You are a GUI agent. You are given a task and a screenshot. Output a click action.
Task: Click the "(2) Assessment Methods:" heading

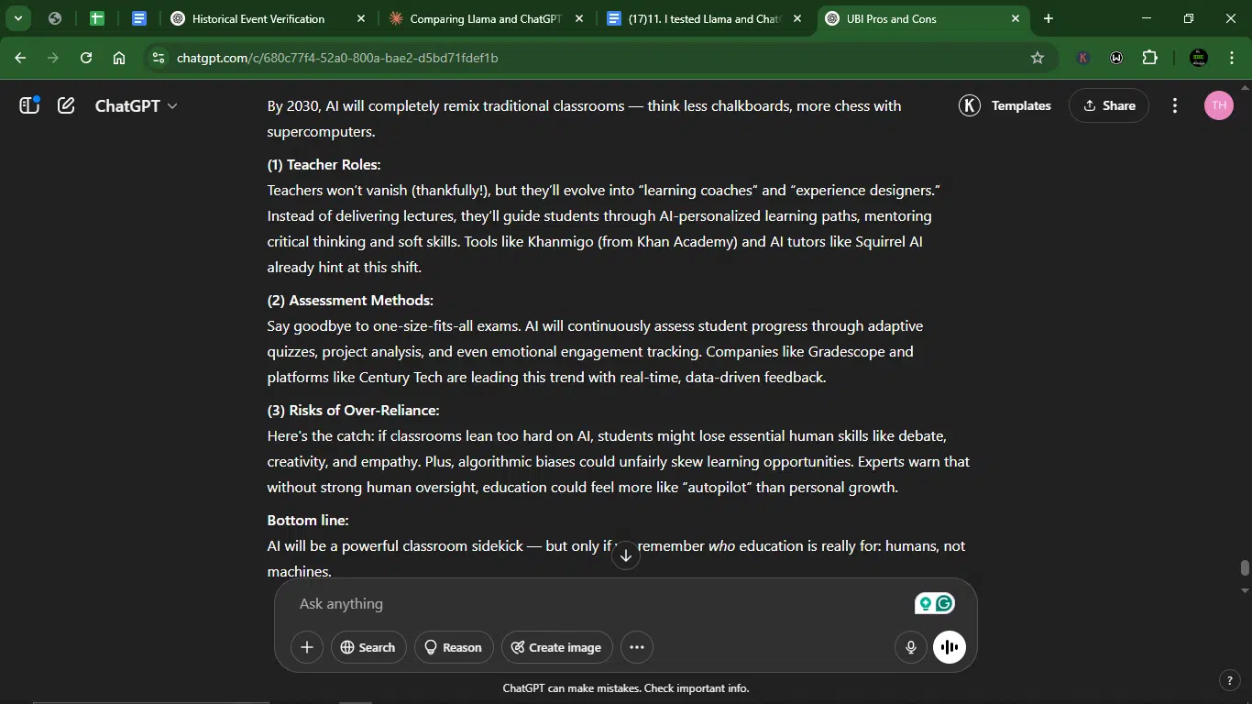coord(350,301)
